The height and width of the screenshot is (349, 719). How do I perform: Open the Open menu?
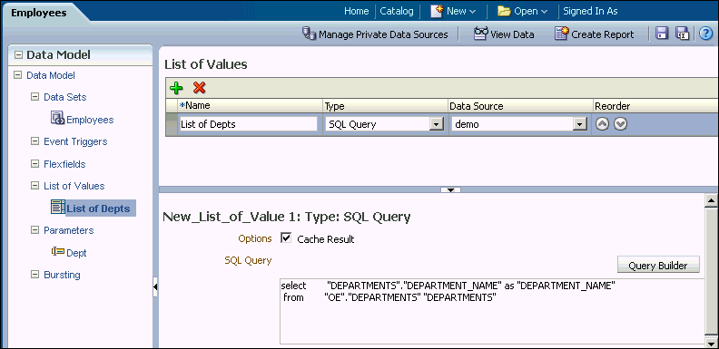530,12
